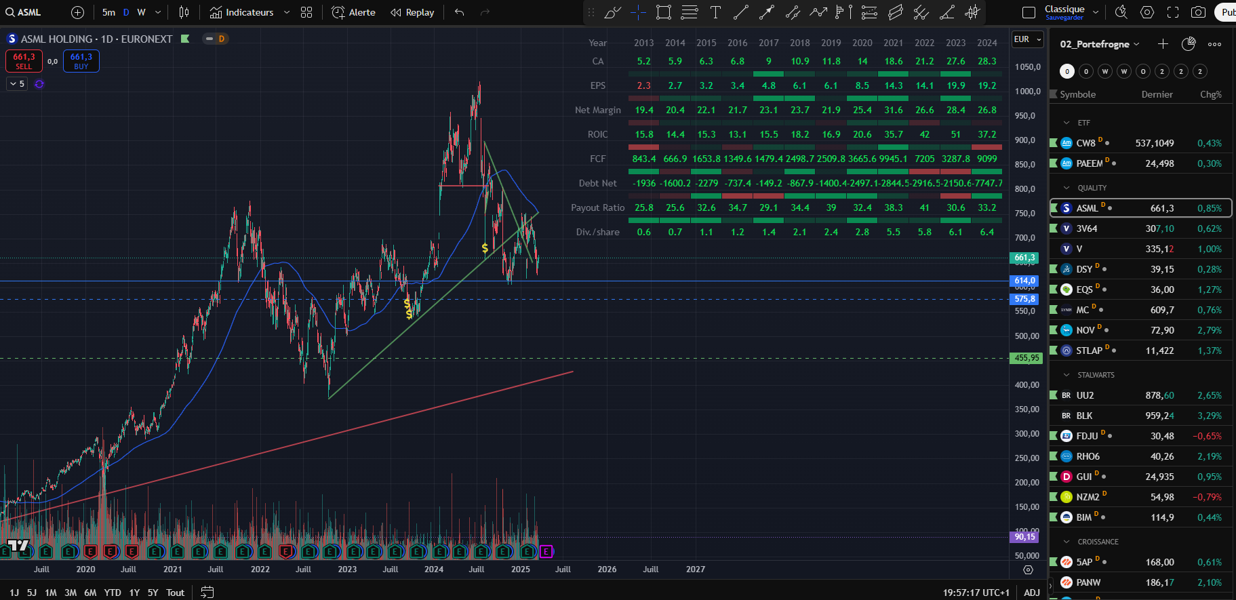This screenshot has height=600, width=1236.
Task: Select the Tout date range
Action: tap(175, 593)
